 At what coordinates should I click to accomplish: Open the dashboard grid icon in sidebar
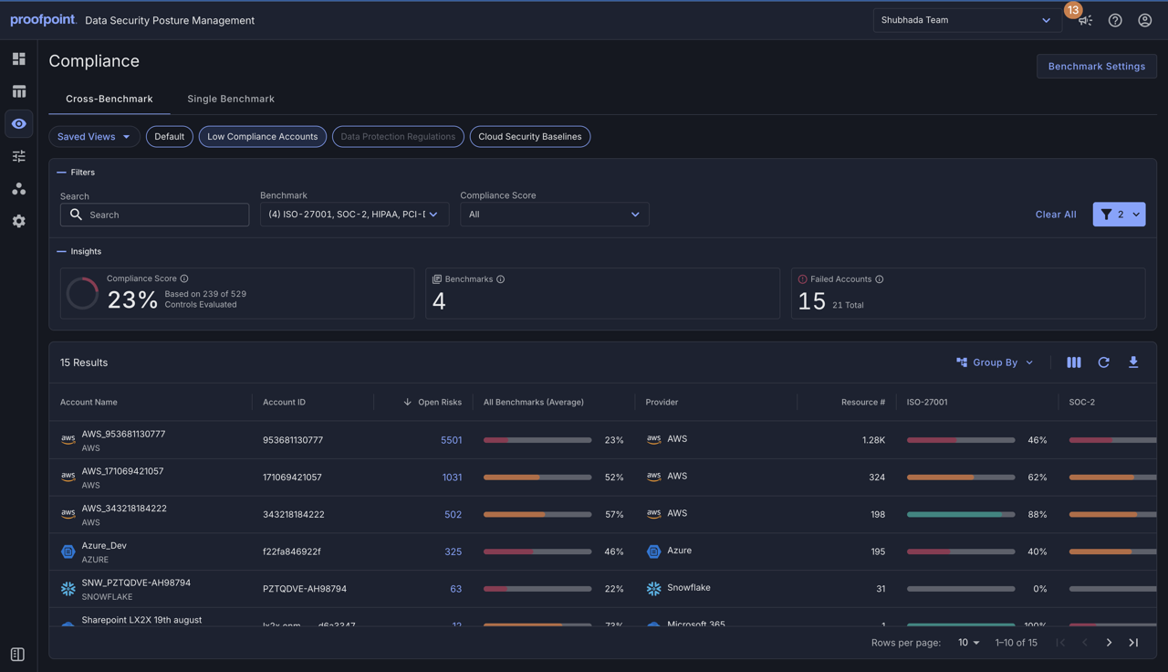click(x=18, y=58)
